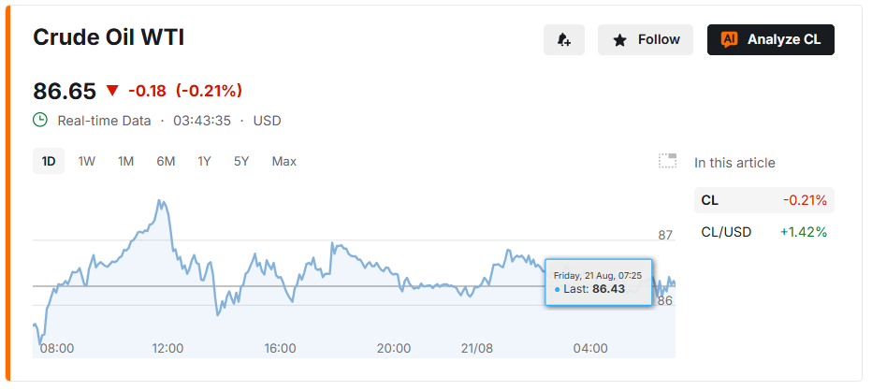
Task: Click the star icon in Follow button
Action: [x=619, y=40]
